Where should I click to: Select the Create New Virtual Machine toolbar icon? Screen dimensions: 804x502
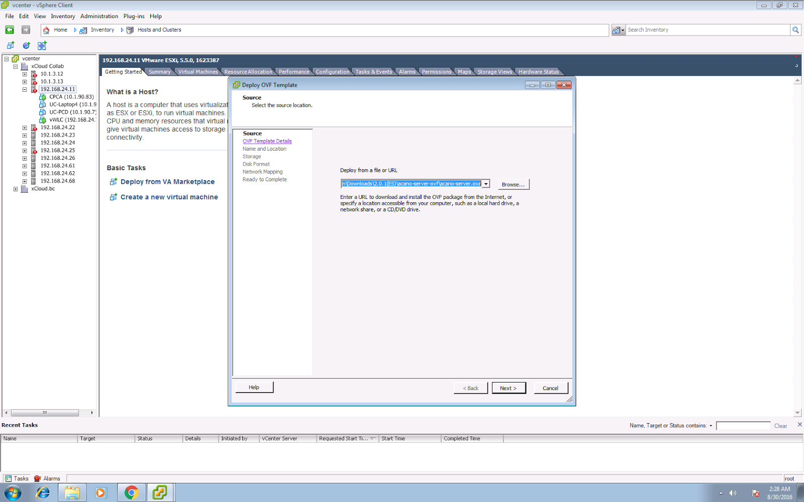tap(11, 45)
